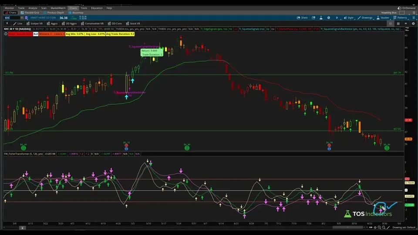Image resolution: width=418 pixels, height=235 pixels.
Task: Click the synchronize charts icon
Action: pos(406,23)
